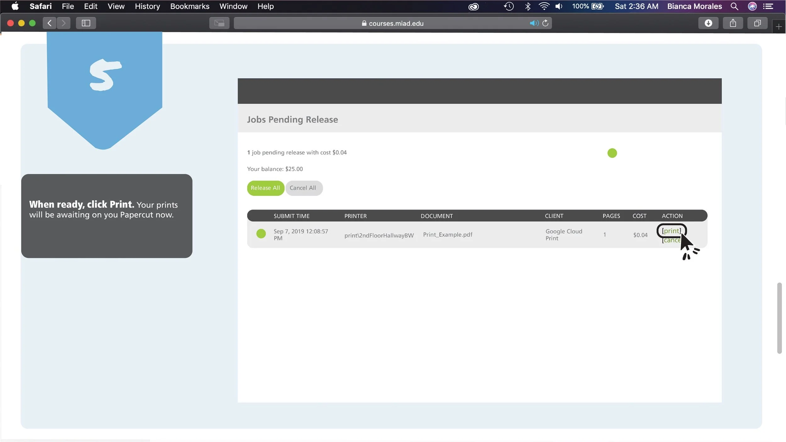Open the Bookmarks menu

coord(190,6)
